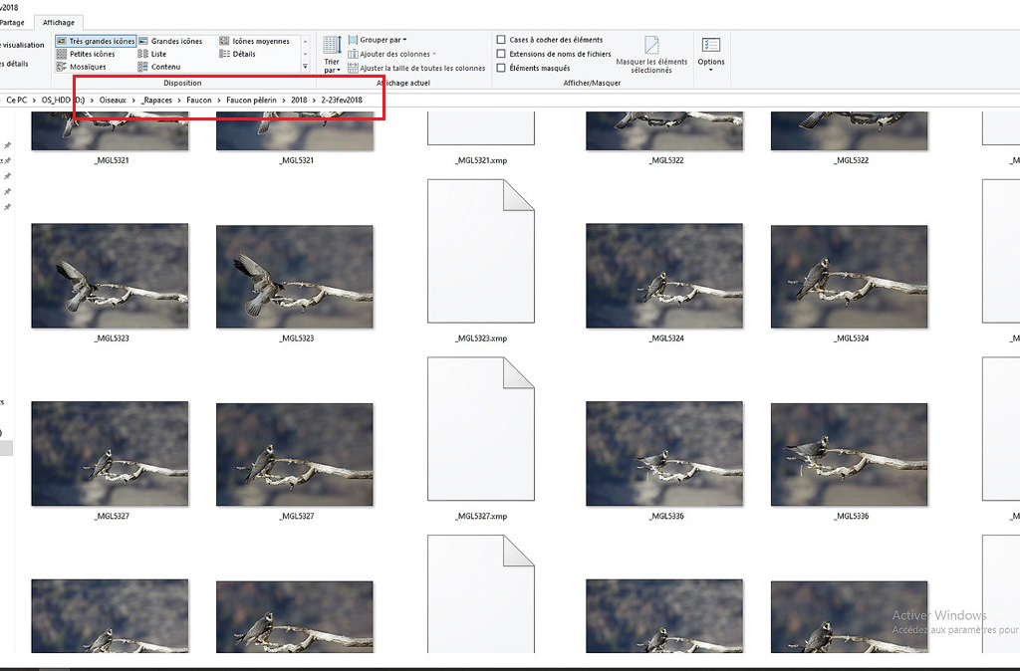Enable Cases à cocher des éléments

tap(501, 40)
